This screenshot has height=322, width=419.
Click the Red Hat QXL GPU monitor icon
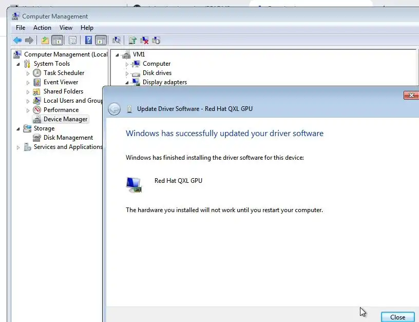tap(134, 185)
